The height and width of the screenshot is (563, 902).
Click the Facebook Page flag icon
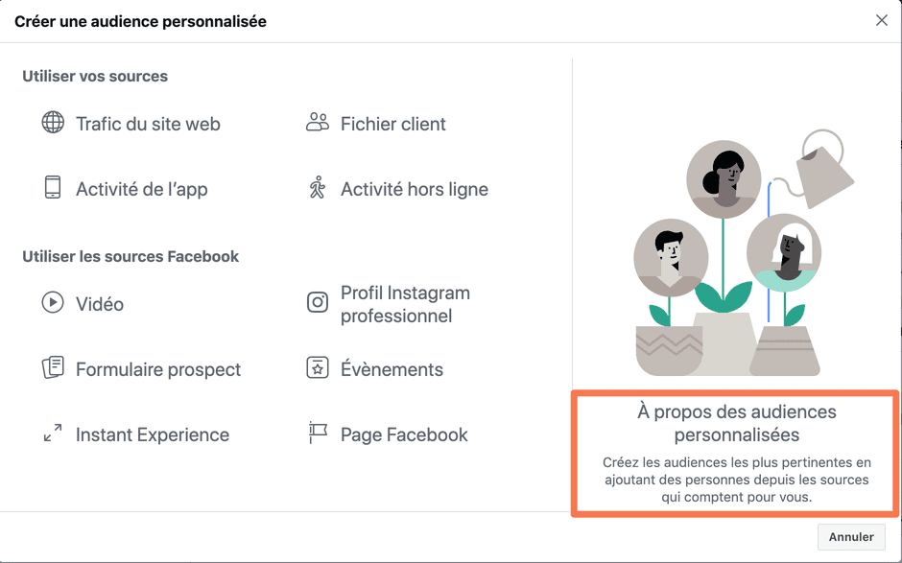click(317, 434)
